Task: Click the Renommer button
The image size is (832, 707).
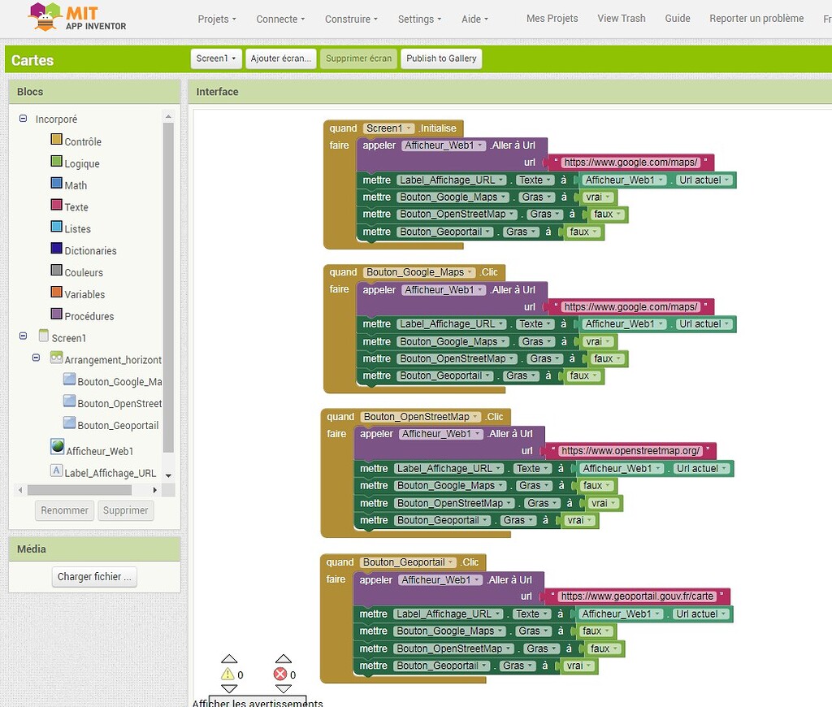Action: (x=64, y=510)
